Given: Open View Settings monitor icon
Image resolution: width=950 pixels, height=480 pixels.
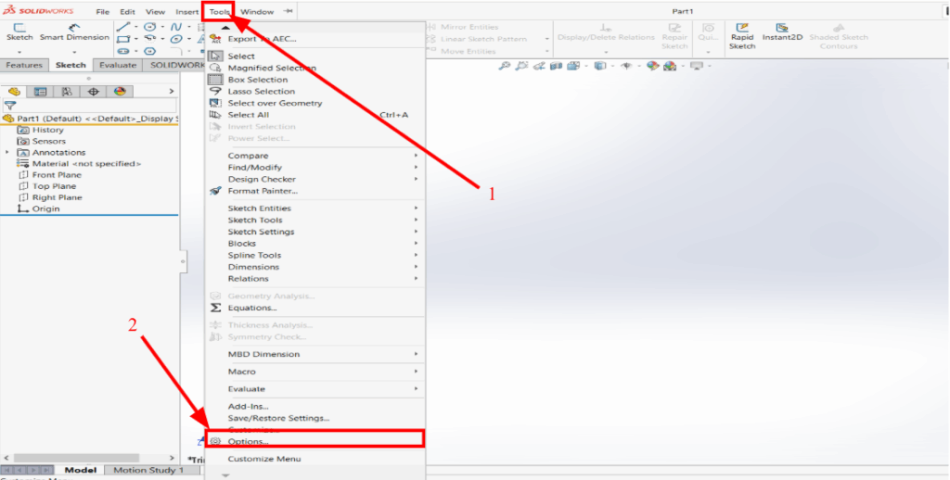Looking at the screenshot, I should (697, 66).
